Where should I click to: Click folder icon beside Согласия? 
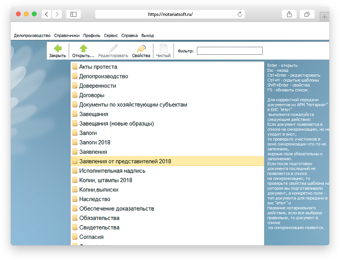[x=75, y=237]
